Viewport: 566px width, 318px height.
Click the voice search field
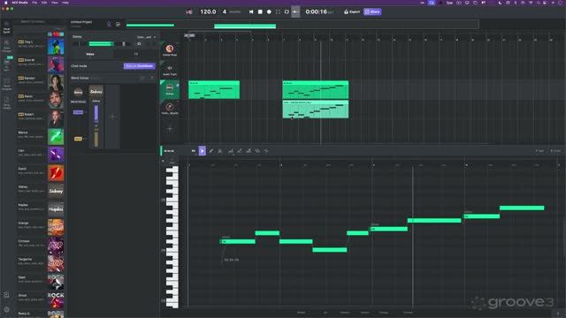[x=40, y=21]
